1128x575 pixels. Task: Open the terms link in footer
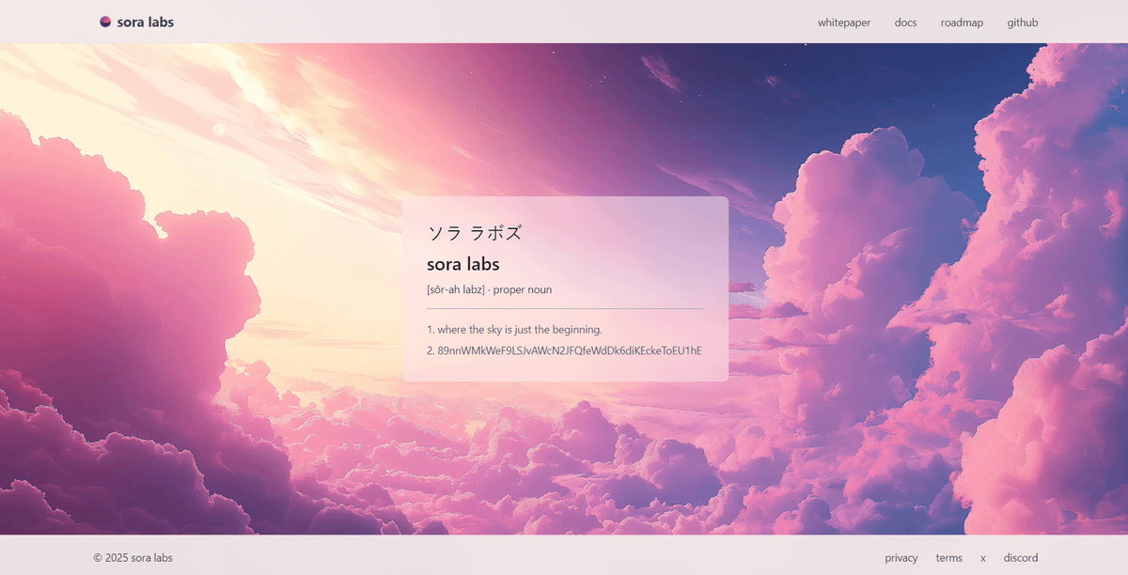(x=949, y=558)
